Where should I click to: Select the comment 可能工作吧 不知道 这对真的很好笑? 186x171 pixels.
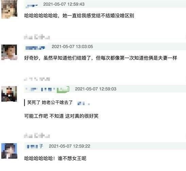(61, 116)
